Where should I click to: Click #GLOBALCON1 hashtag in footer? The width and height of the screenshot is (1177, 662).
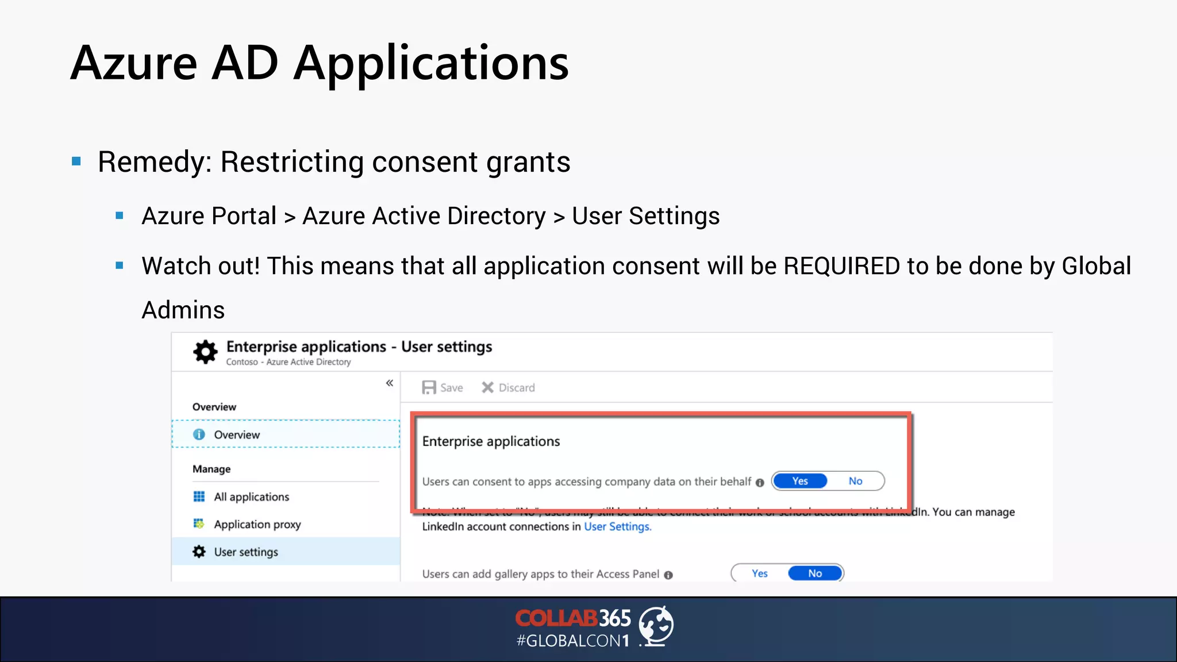[x=573, y=641]
